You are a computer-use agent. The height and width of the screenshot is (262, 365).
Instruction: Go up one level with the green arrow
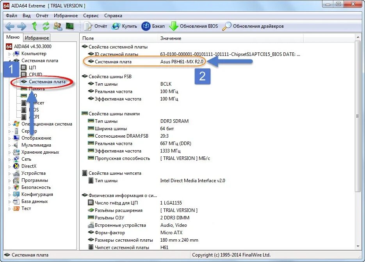point(34,26)
